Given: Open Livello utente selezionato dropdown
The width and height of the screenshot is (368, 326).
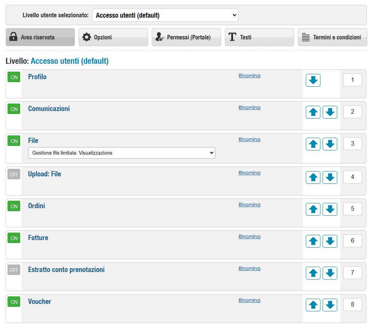Looking at the screenshot, I should click(x=165, y=15).
